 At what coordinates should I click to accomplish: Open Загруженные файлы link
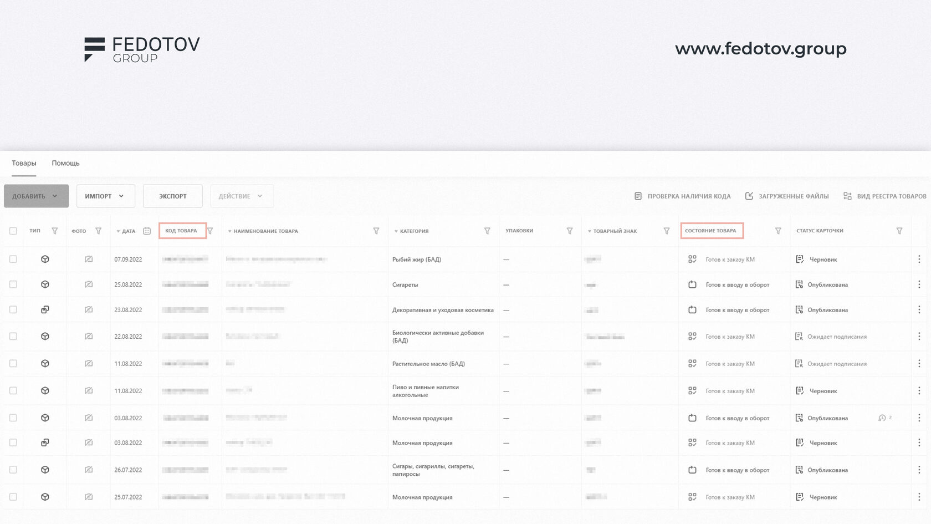point(794,196)
